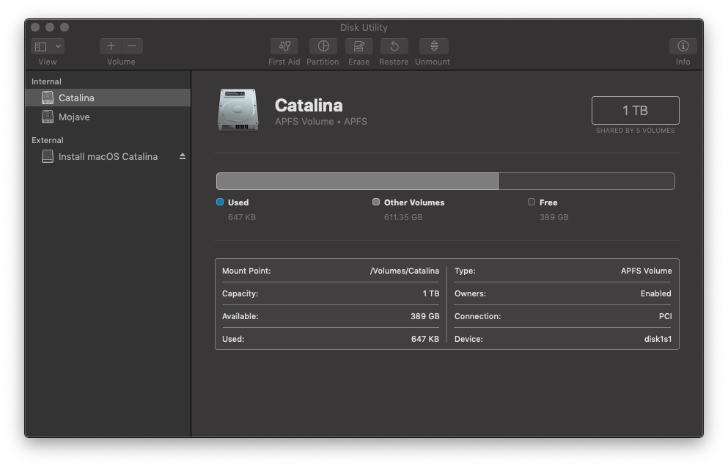Close the Disk Utility window
The height and width of the screenshot is (468, 728).
coord(35,27)
